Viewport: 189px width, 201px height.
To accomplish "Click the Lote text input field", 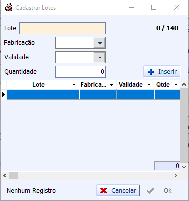I will [62, 28].
